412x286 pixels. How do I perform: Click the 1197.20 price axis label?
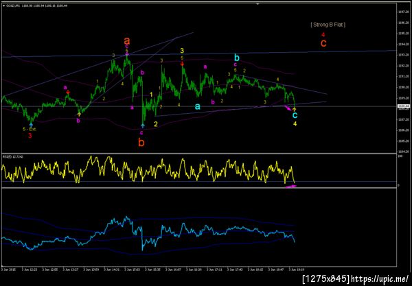[x=403, y=12]
